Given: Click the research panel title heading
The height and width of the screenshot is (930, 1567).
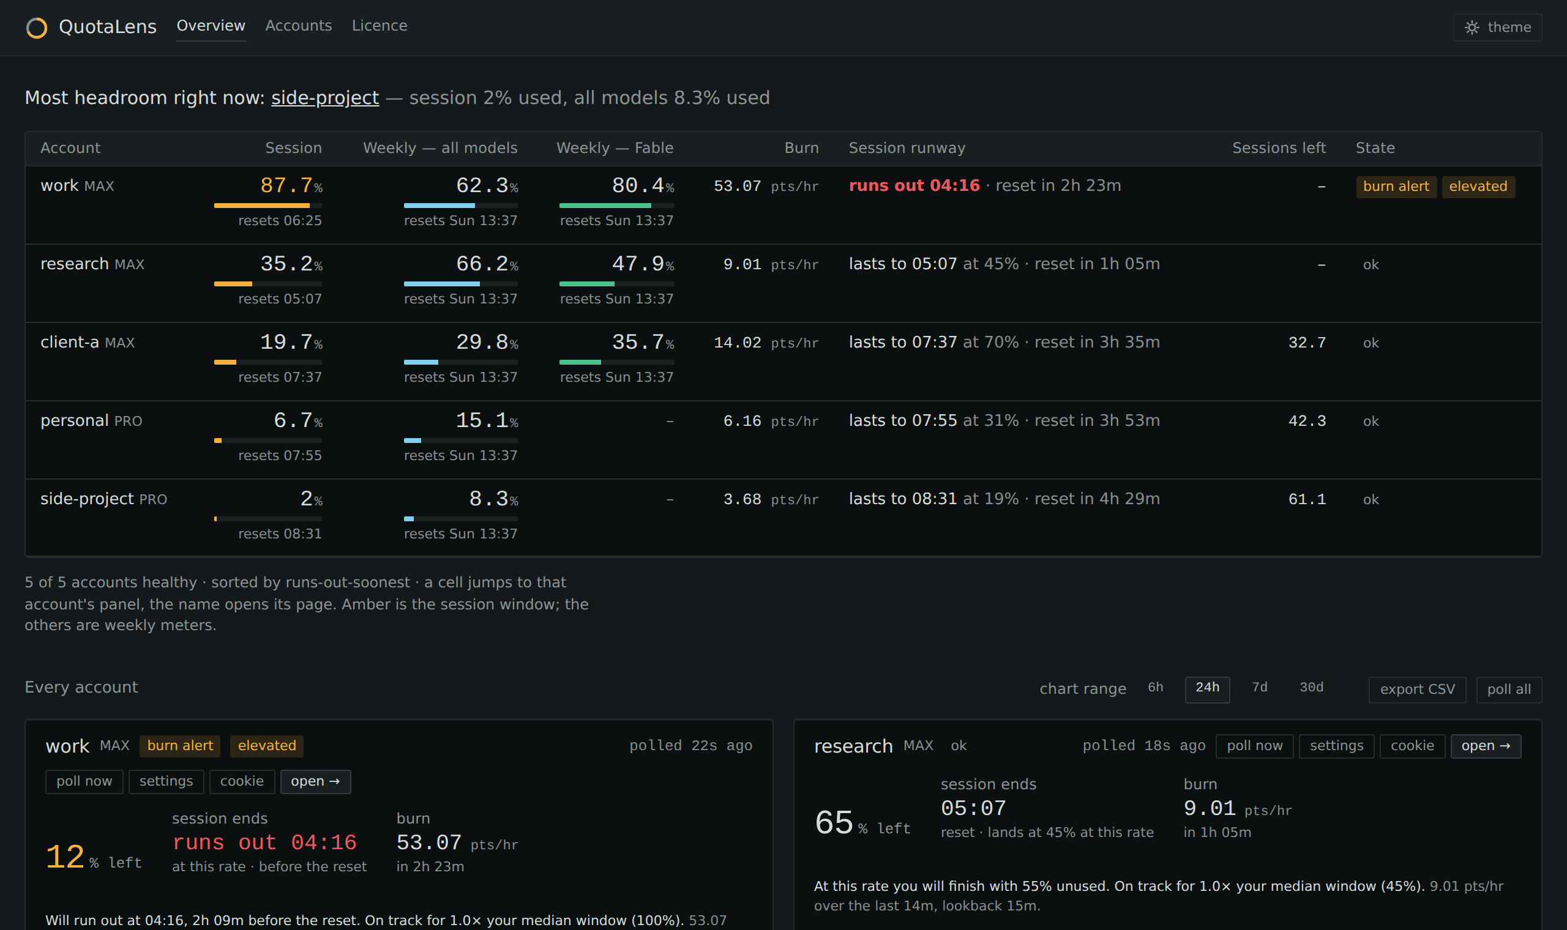Looking at the screenshot, I should click(x=853, y=746).
